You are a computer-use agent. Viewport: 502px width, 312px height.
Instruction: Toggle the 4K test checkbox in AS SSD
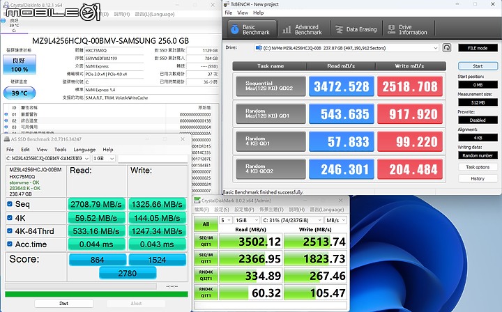(x=10, y=218)
